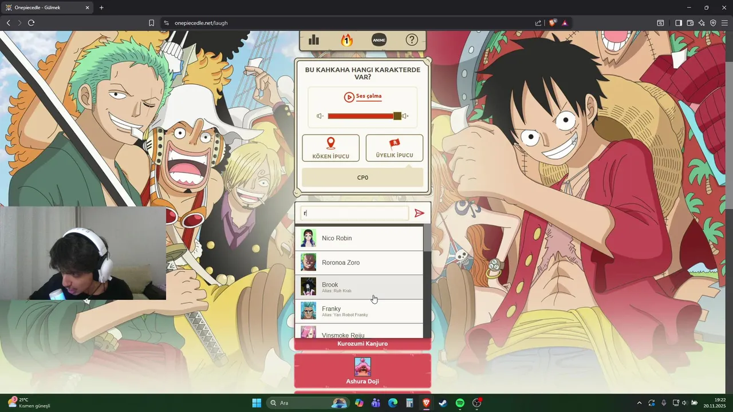The image size is (733, 412).
Task: Play the laugh sound via Ses çalma
Action: click(x=362, y=97)
